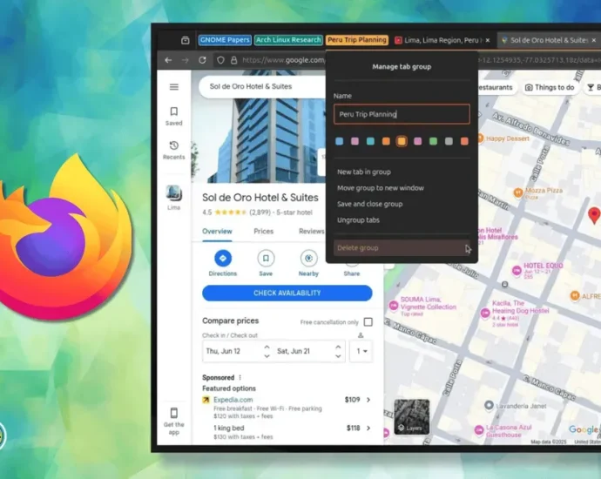This screenshot has width=601, height=479.
Task: Open the guests count dropdown
Action: pos(361,351)
